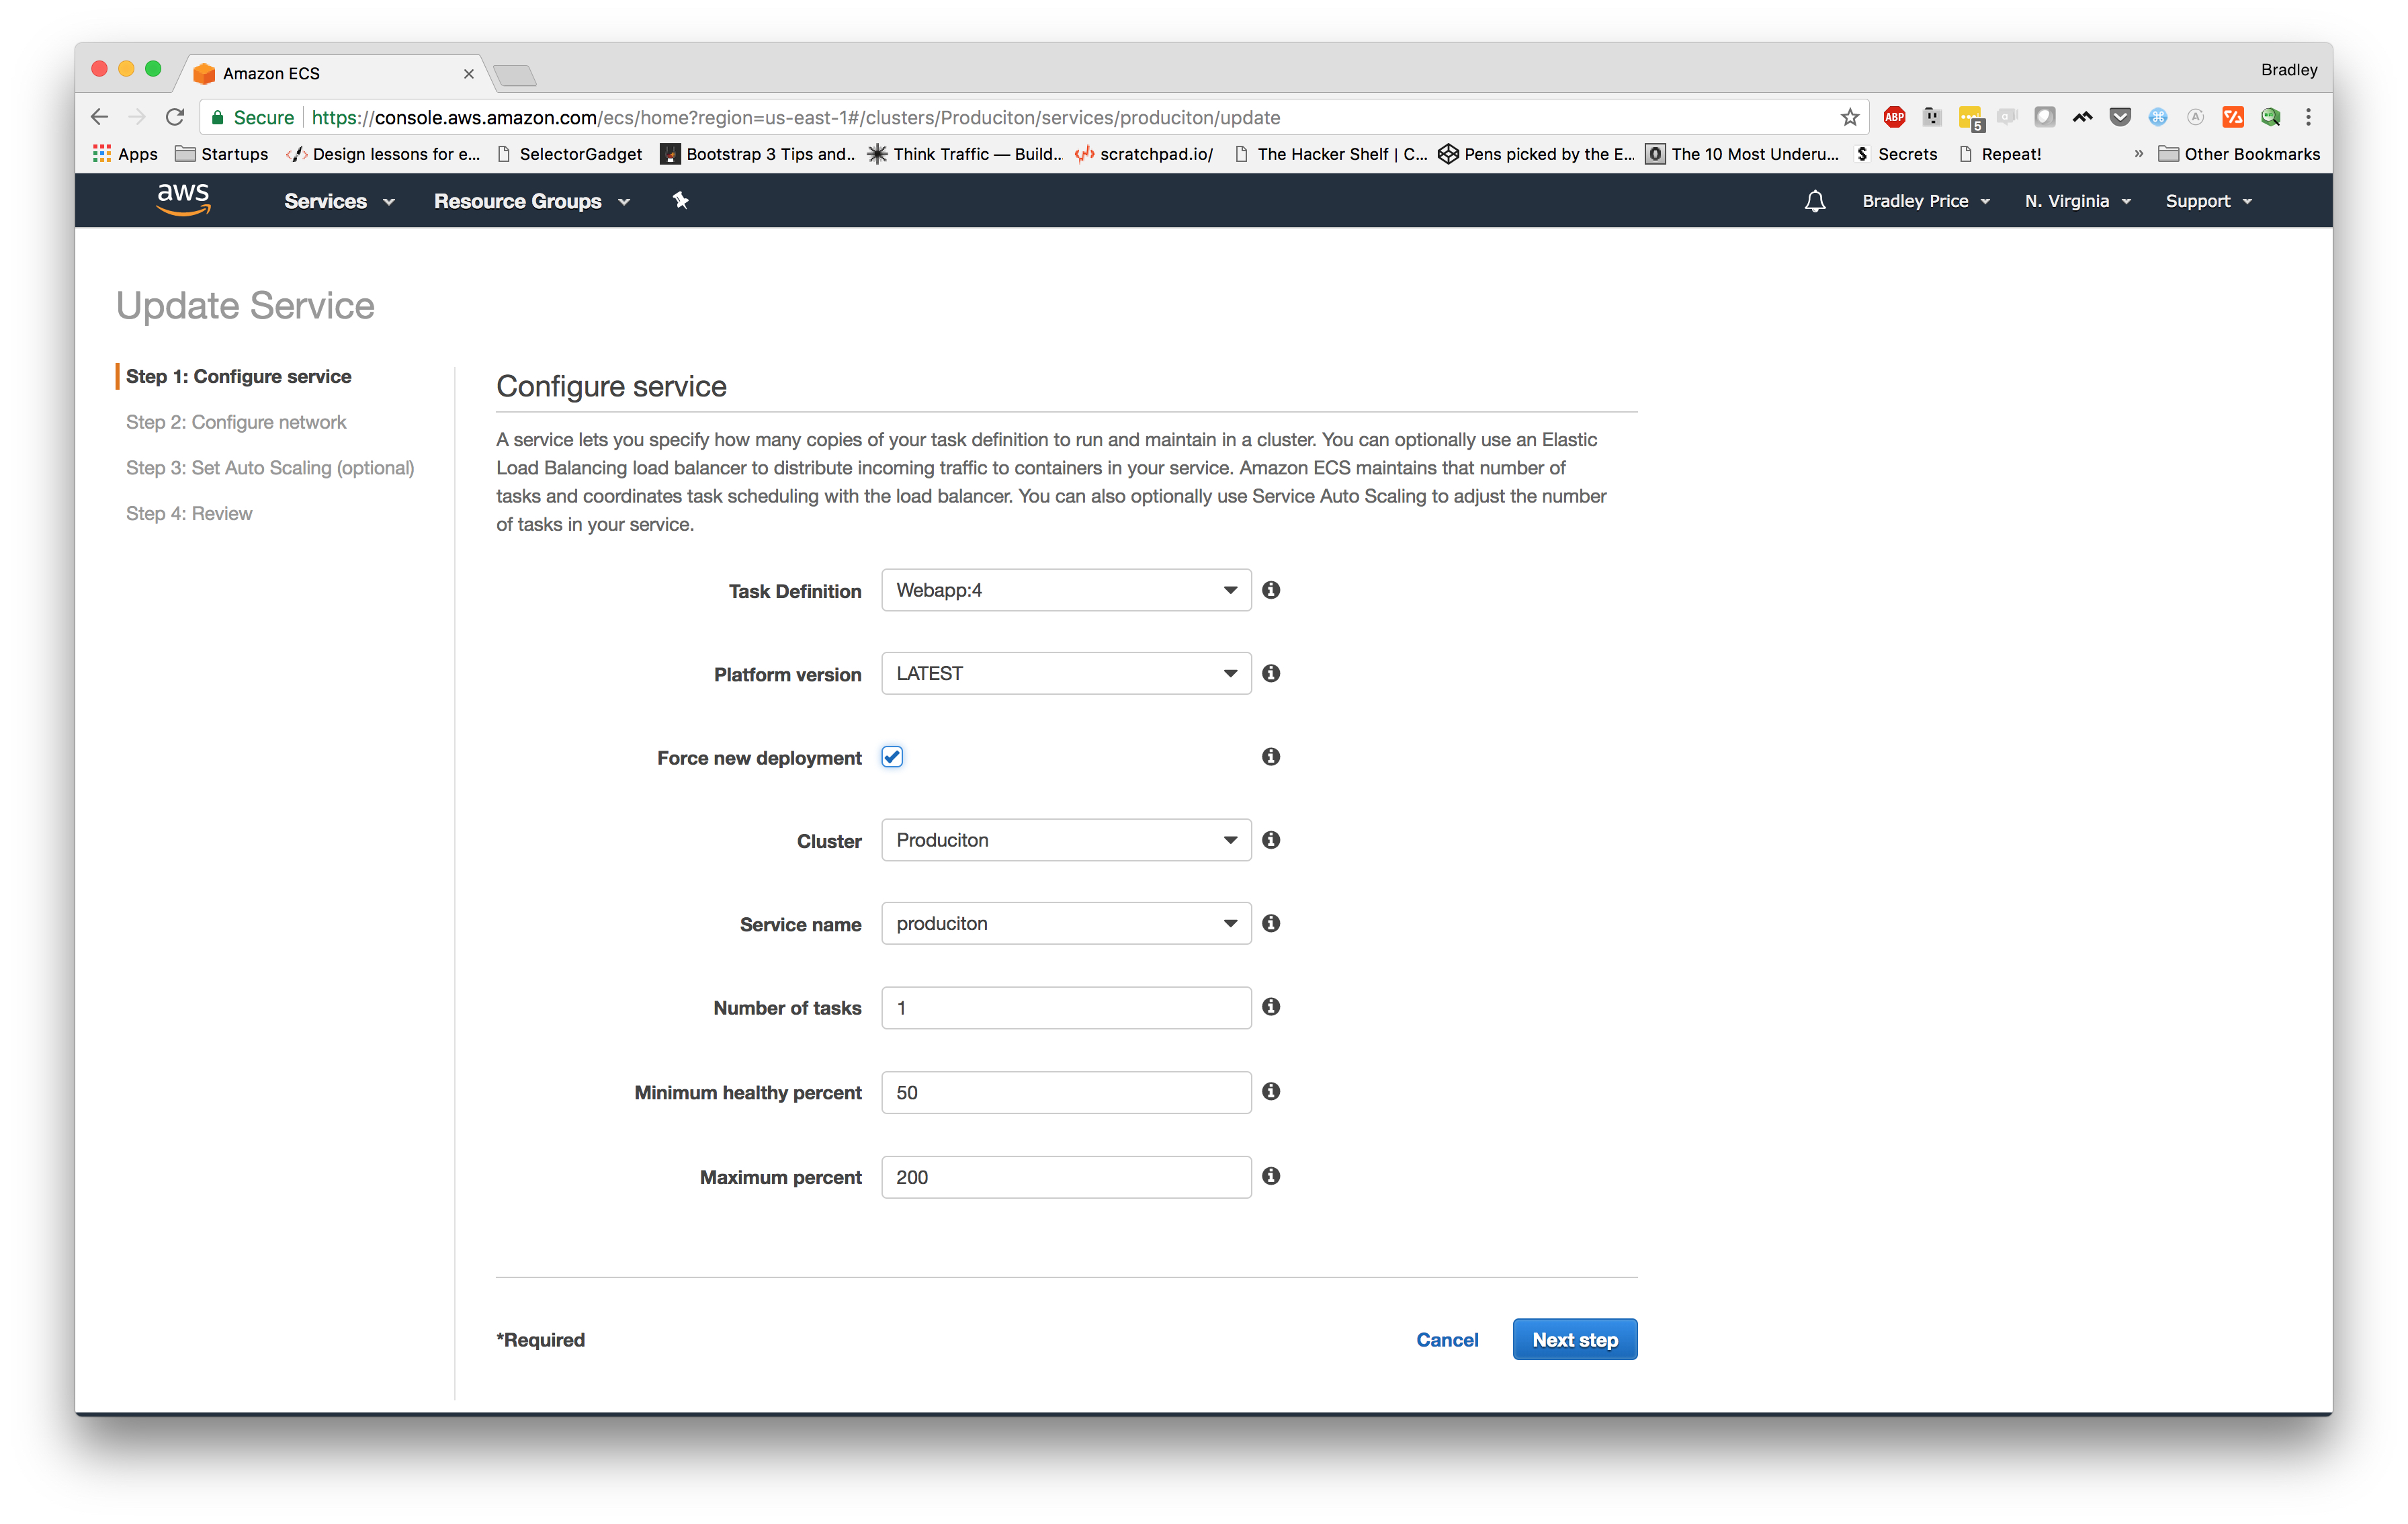The width and height of the screenshot is (2408, 1524).
Task: Click the pin shortcut icon in AWS navbar
Action: (x=680, y=200)
